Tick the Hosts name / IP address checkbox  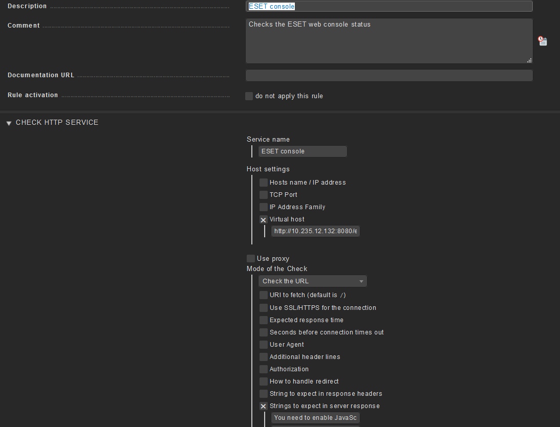pos(264,183)
